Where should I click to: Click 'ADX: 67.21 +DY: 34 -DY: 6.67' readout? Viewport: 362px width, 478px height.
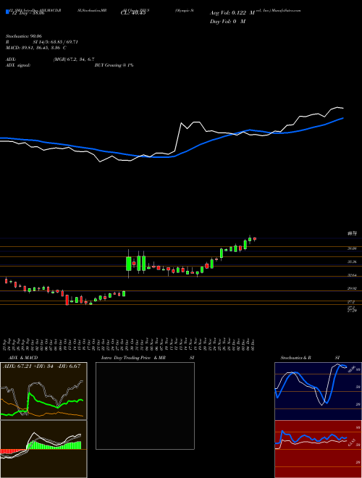(x=42, y=366)
